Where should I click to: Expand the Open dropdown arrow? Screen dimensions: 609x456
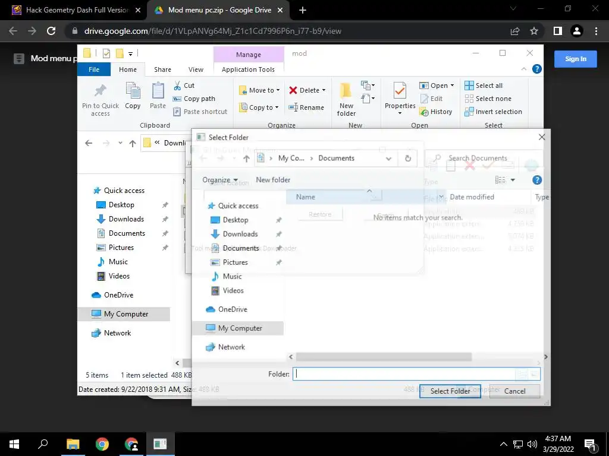[x=452, y=85]
